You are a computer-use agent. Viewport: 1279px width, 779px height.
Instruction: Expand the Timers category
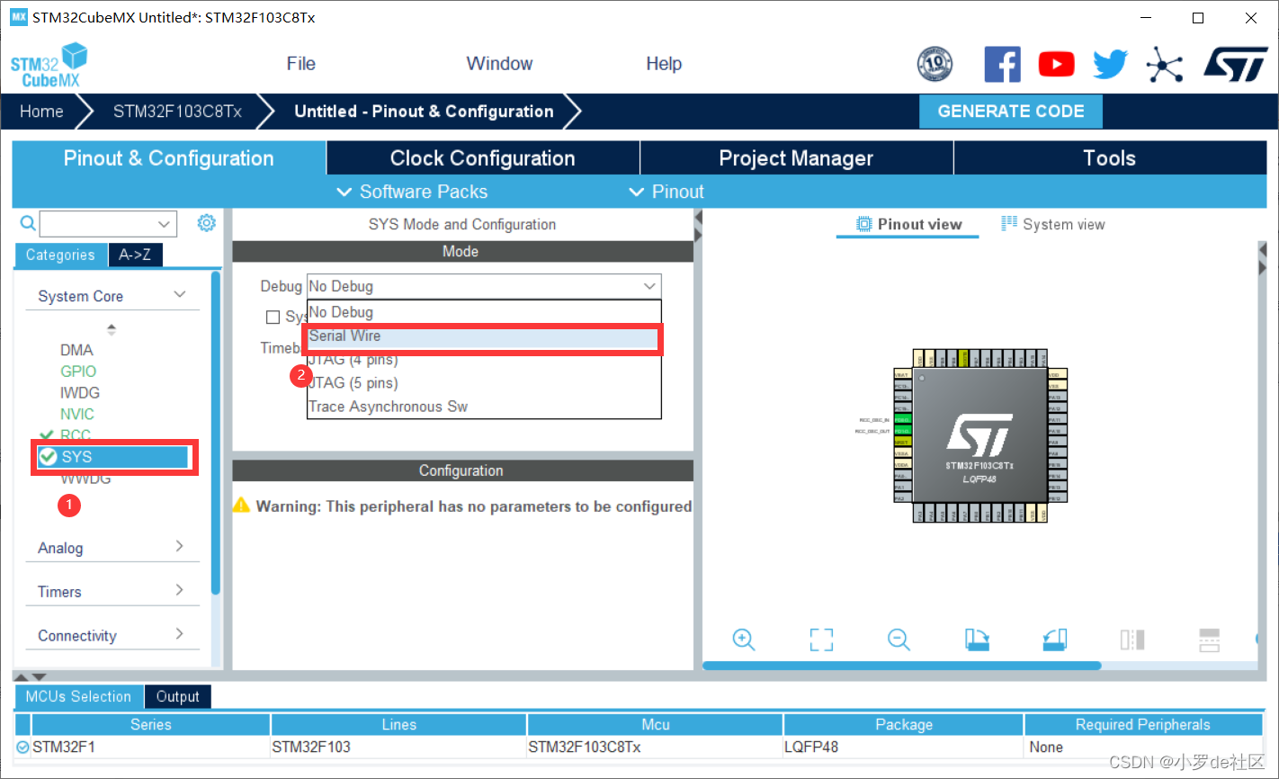[x=180, y=590]
